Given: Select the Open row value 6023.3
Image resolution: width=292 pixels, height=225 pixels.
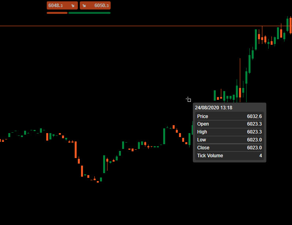Looking at the screenshot, I should pyautogui.click(x=254, y=124).
